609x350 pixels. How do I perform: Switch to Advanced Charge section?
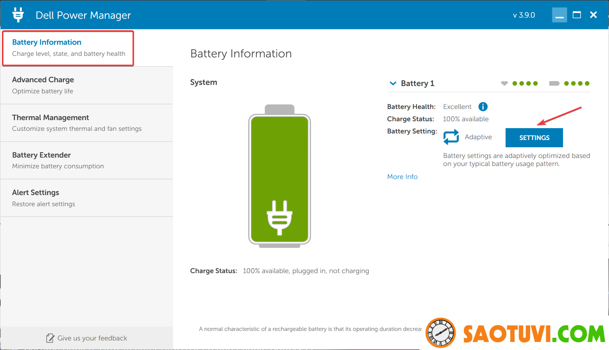(x=87, y=85)
